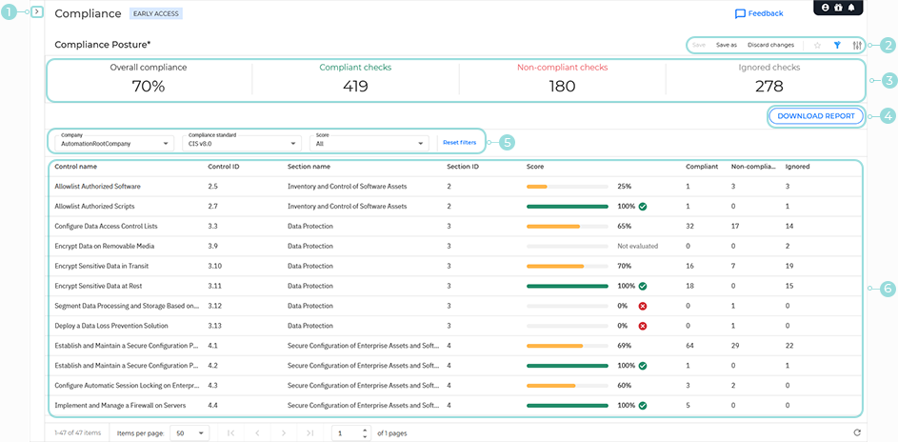Open the user account icon
Image resolution: width=898 pixels, height=442 pixels.
[x=826, y=8]
